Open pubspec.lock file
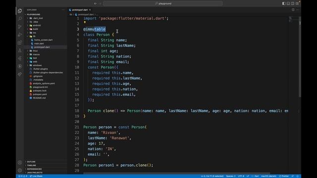The width and height of the screenshot is (317, 178). pyautogui.click(x=40, y=91)
